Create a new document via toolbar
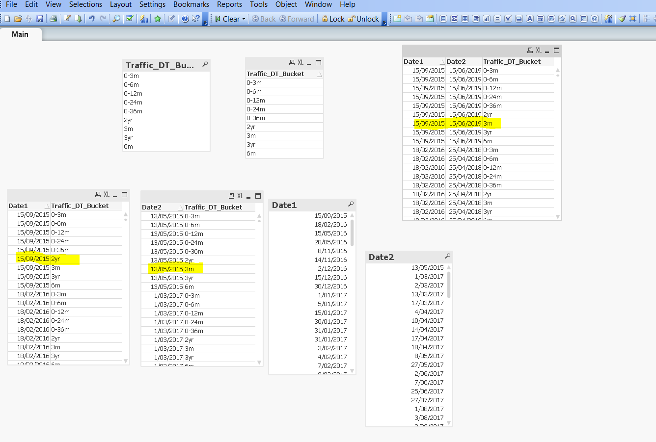656x442 pixels. pos(7,19)
